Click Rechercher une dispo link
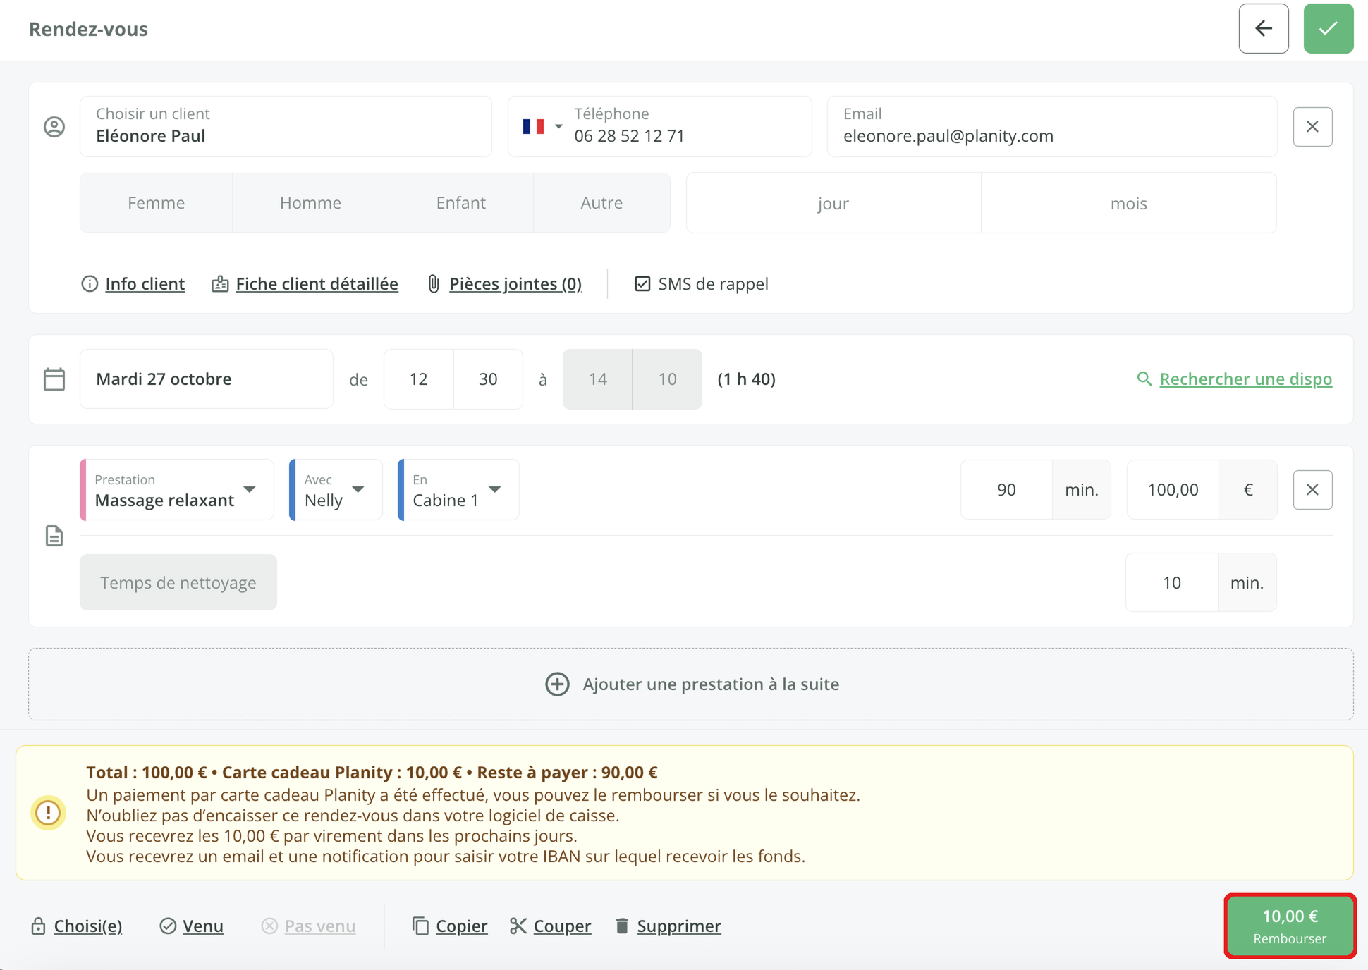This screenshot has height=970, width=1368. click(x=1245, y=379)
